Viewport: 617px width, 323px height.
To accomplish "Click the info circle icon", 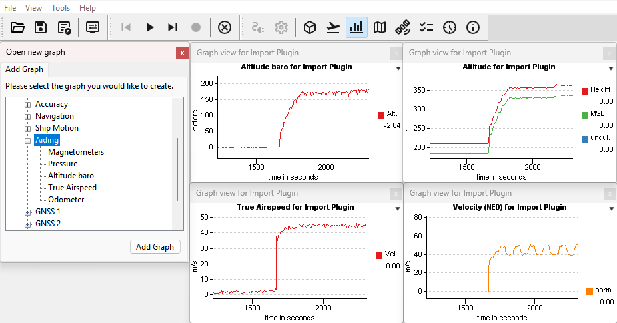I will (473, 27).
